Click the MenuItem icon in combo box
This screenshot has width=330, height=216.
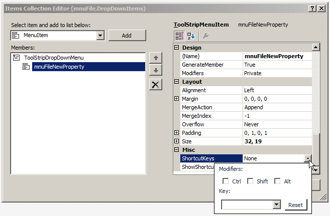[x=16, y=36]
